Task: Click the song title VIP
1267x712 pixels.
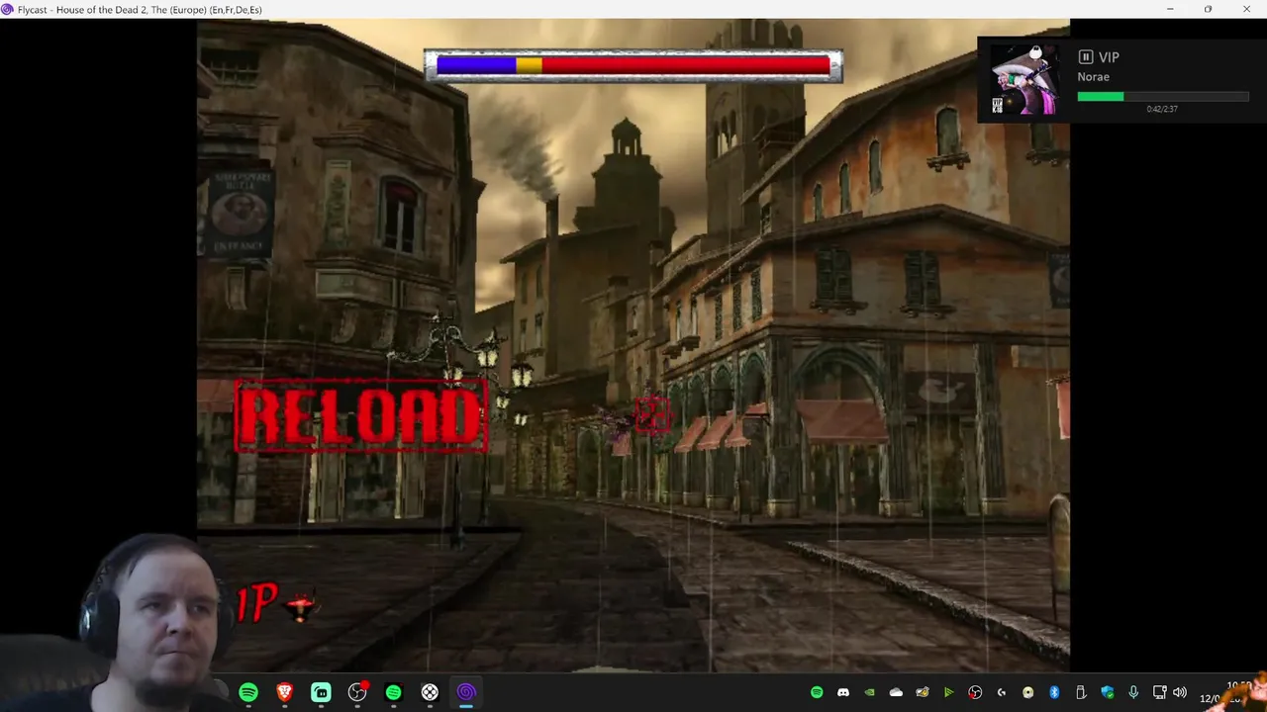Action: [x=1109, y=57]
